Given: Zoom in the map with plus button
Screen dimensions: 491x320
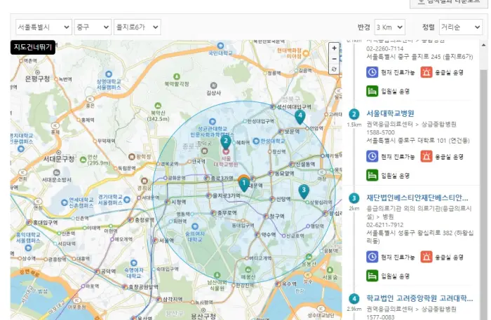Looking at the screenshot, I should pos(334,48).
